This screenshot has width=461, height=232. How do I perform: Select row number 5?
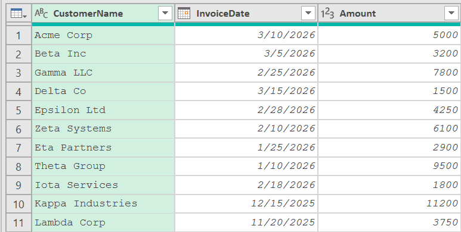tap(18, 110)
